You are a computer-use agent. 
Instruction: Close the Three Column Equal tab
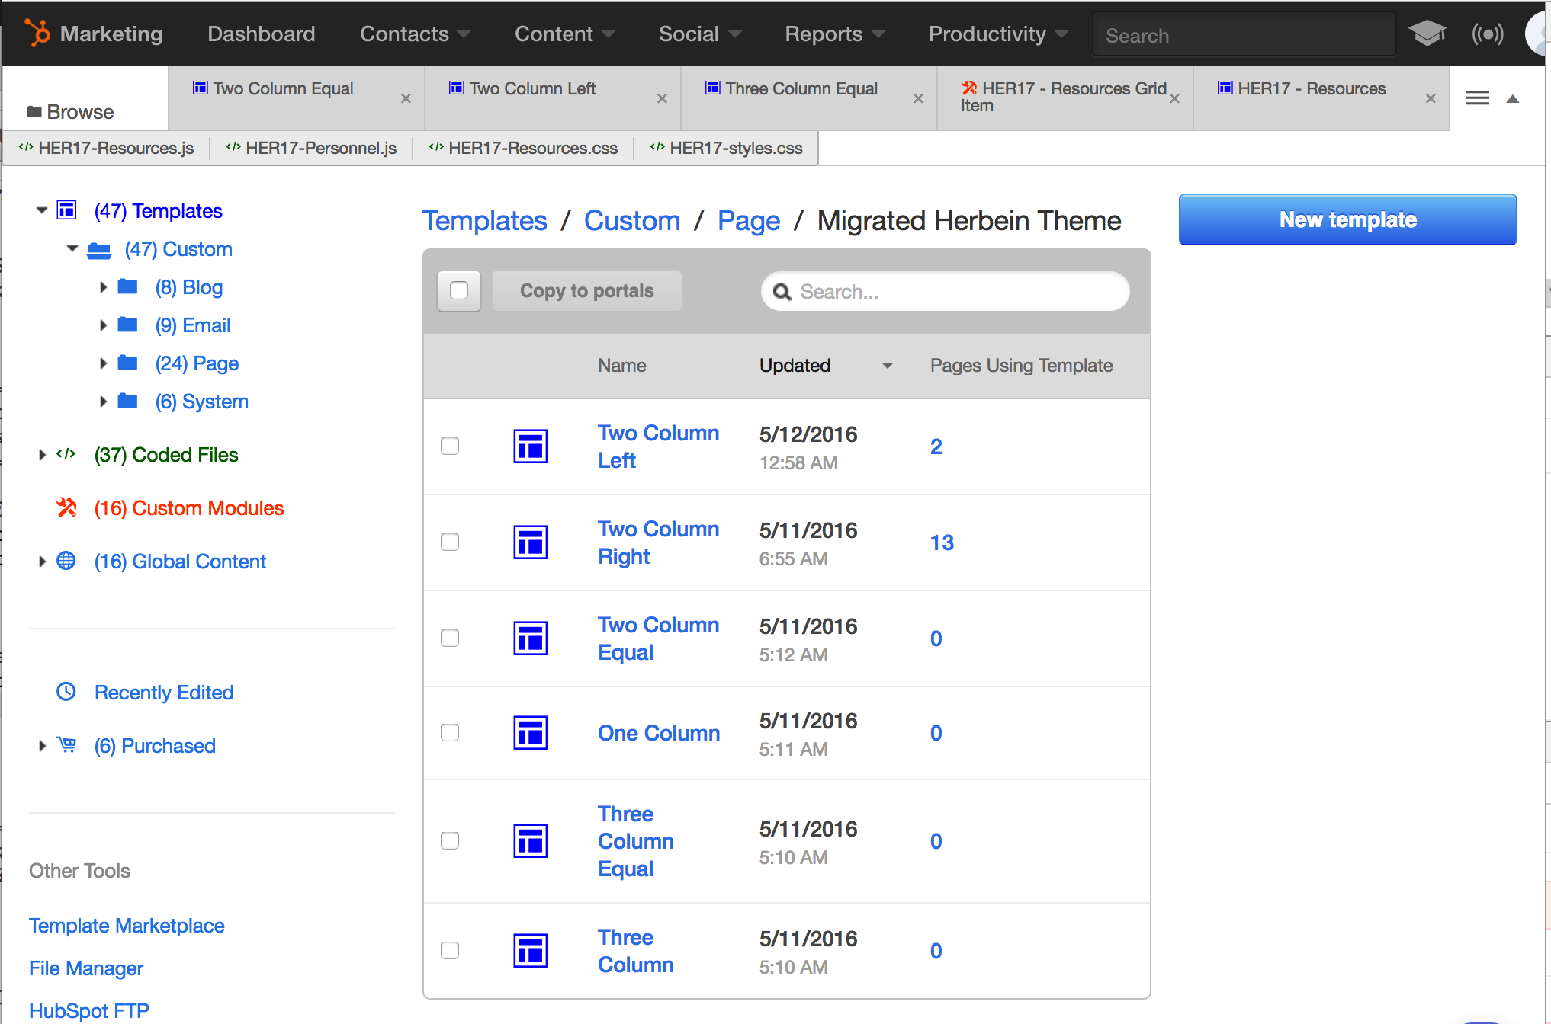coord(918,98)
